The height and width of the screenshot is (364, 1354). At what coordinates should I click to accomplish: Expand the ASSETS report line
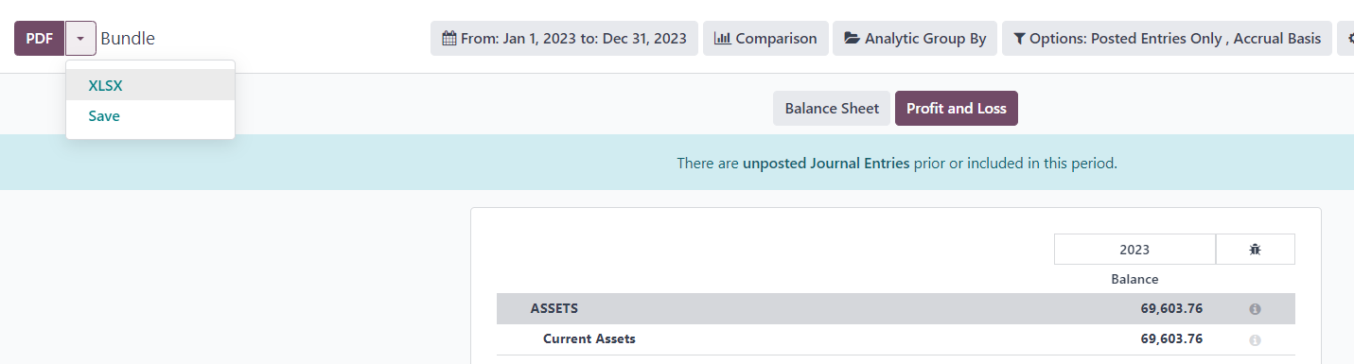[554, 308]
